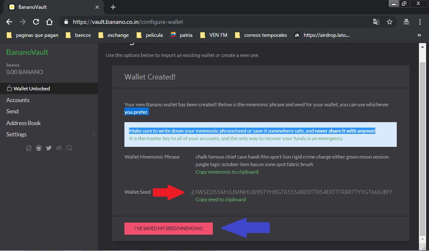The width and height of the screenshot is (429, 251).
Task: Open the GitHub icon link
Action: [39, 148]
